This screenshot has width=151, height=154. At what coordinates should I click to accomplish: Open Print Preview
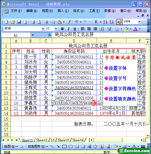pos(39,22)
